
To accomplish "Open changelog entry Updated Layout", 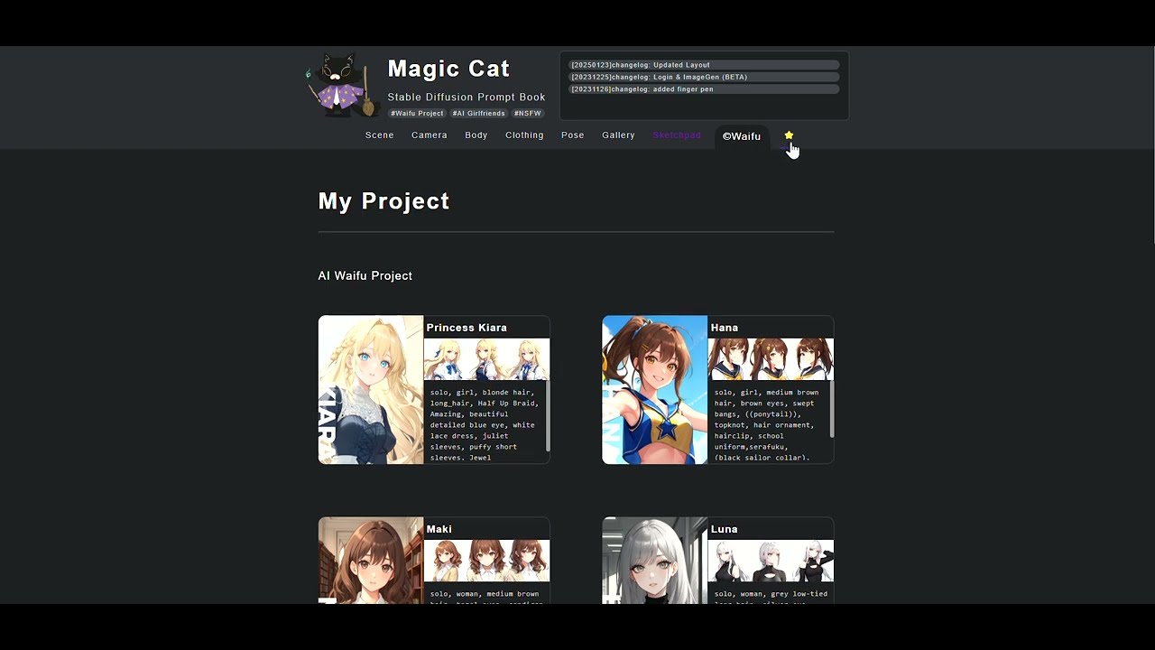I will (704, 65).
